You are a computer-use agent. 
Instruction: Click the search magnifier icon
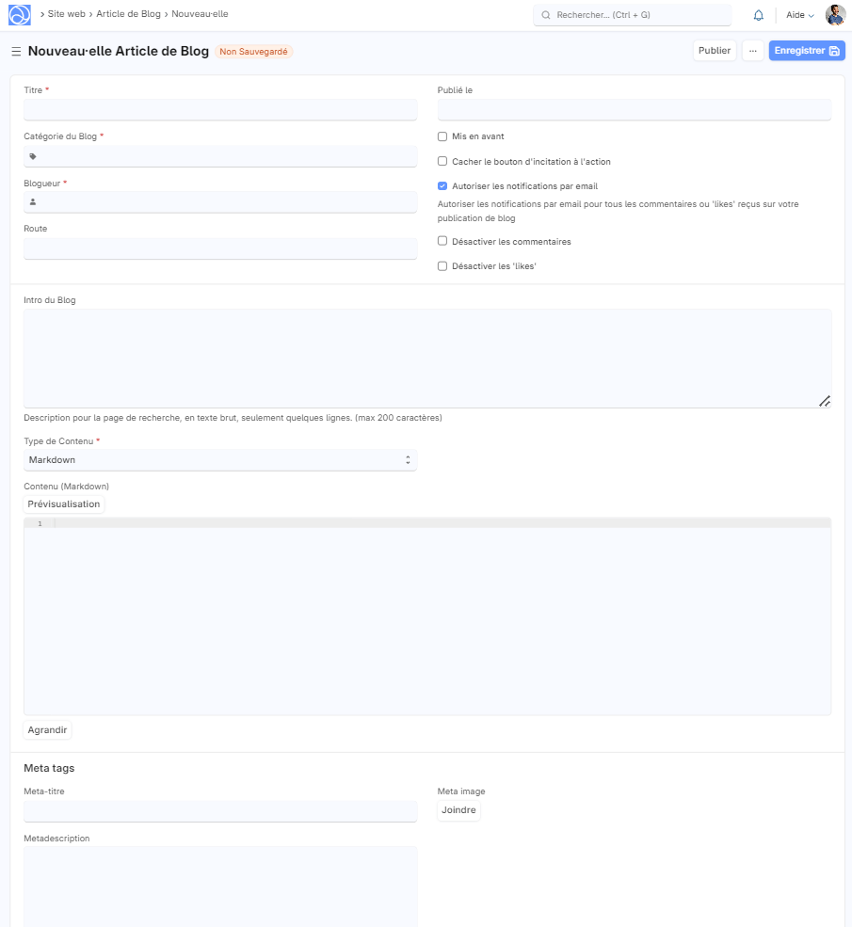click(546, 15)
